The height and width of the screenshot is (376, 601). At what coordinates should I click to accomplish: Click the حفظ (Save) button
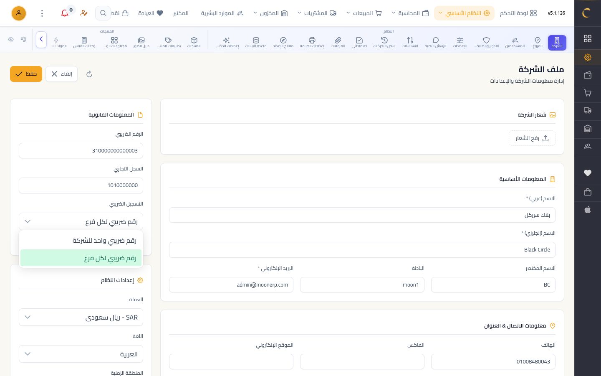[x=26, y=74]
